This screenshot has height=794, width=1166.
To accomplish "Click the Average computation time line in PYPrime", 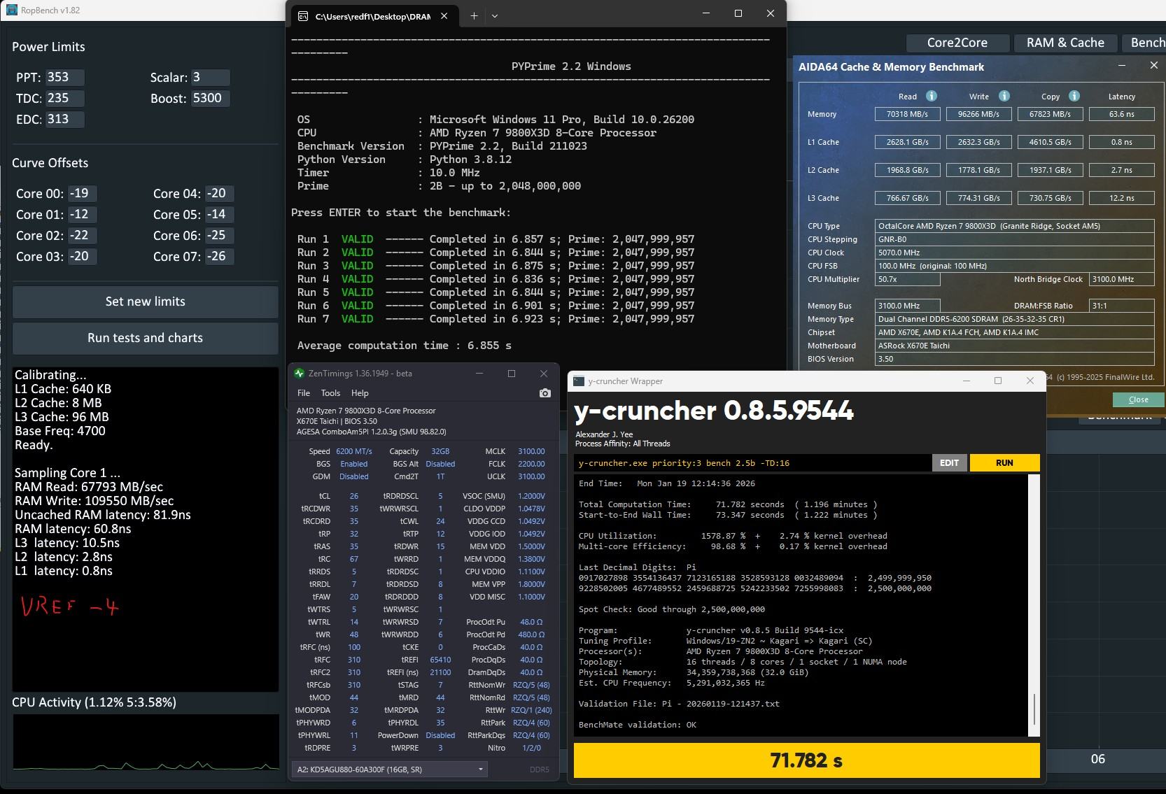I will [405, 346].
